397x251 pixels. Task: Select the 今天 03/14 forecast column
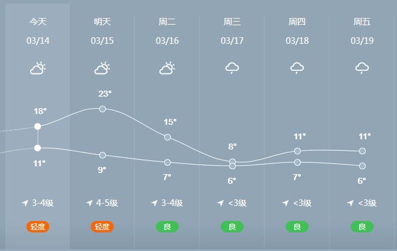pyautogui.click(x=38, y=126)
